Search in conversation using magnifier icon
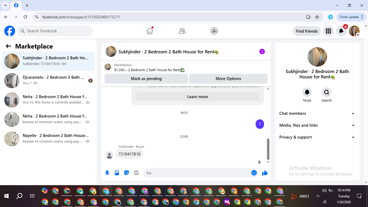This screenshot has height=207, width=368. 327,92
